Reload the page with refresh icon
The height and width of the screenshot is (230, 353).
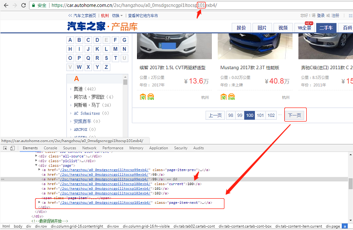click(x=23, y=5)
